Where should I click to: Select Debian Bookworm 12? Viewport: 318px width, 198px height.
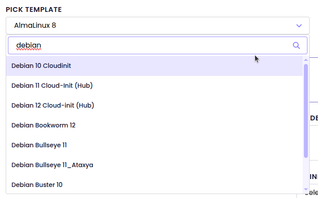pyautogui.click(x=44, y=125)
